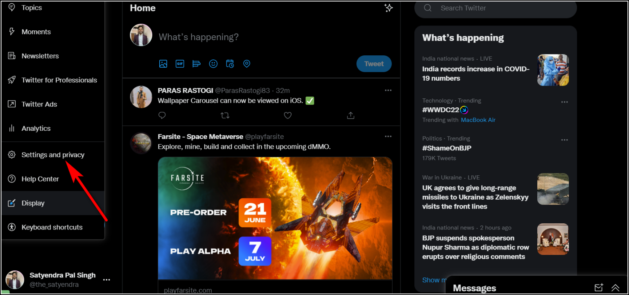This screenshot has height=295, width=629.
Task: Like PARAS RASTOGI's tweet
Action: coord(287,115)
